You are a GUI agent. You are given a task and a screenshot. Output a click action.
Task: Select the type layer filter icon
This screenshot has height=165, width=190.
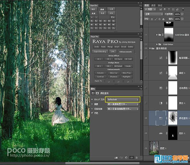click(x=169, y=9)
